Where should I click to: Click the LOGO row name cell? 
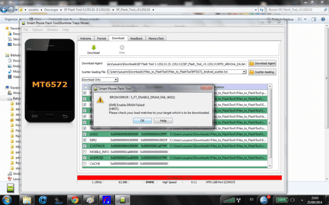(99, 134)
